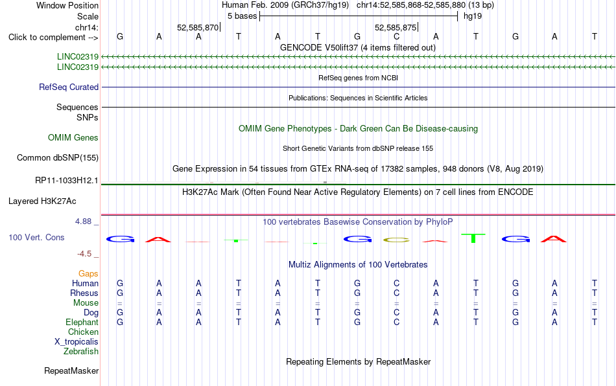Select the X_tropicalis alignment row label
Screen dimensions: 616x386
(x=77, y=342)
